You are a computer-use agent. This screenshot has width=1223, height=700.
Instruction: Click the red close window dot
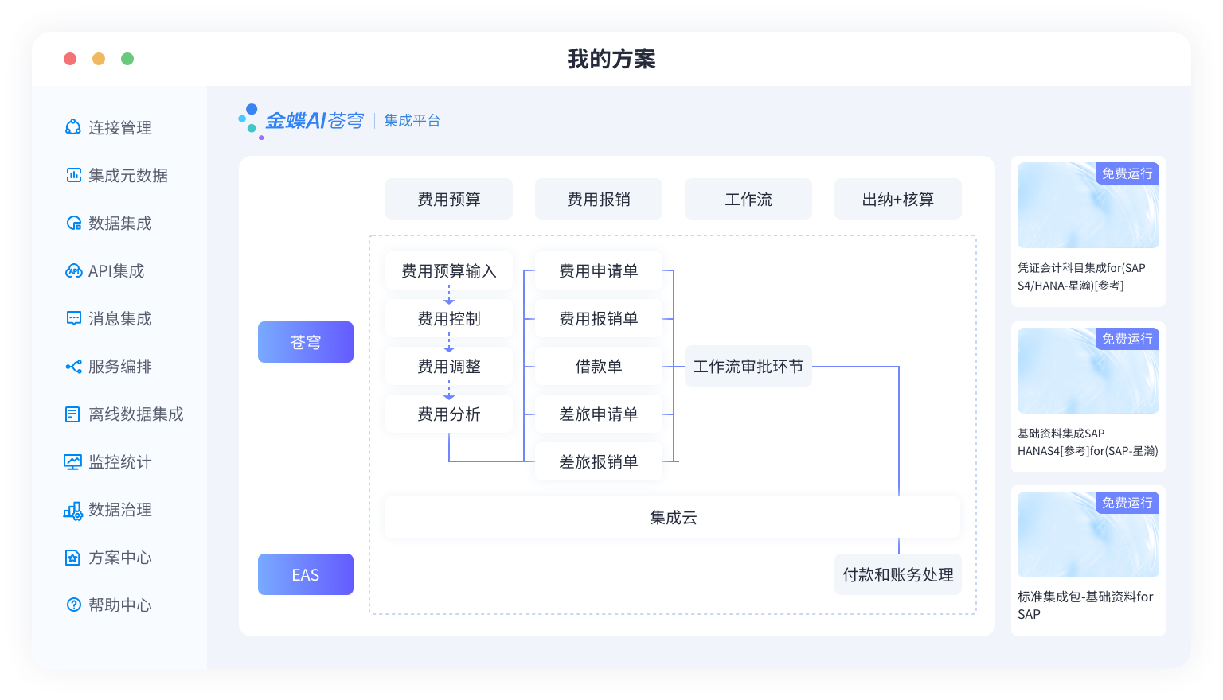tap(70, 59)
